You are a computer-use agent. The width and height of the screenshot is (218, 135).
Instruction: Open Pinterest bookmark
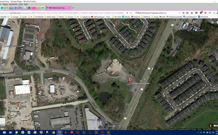pos(136,17)
